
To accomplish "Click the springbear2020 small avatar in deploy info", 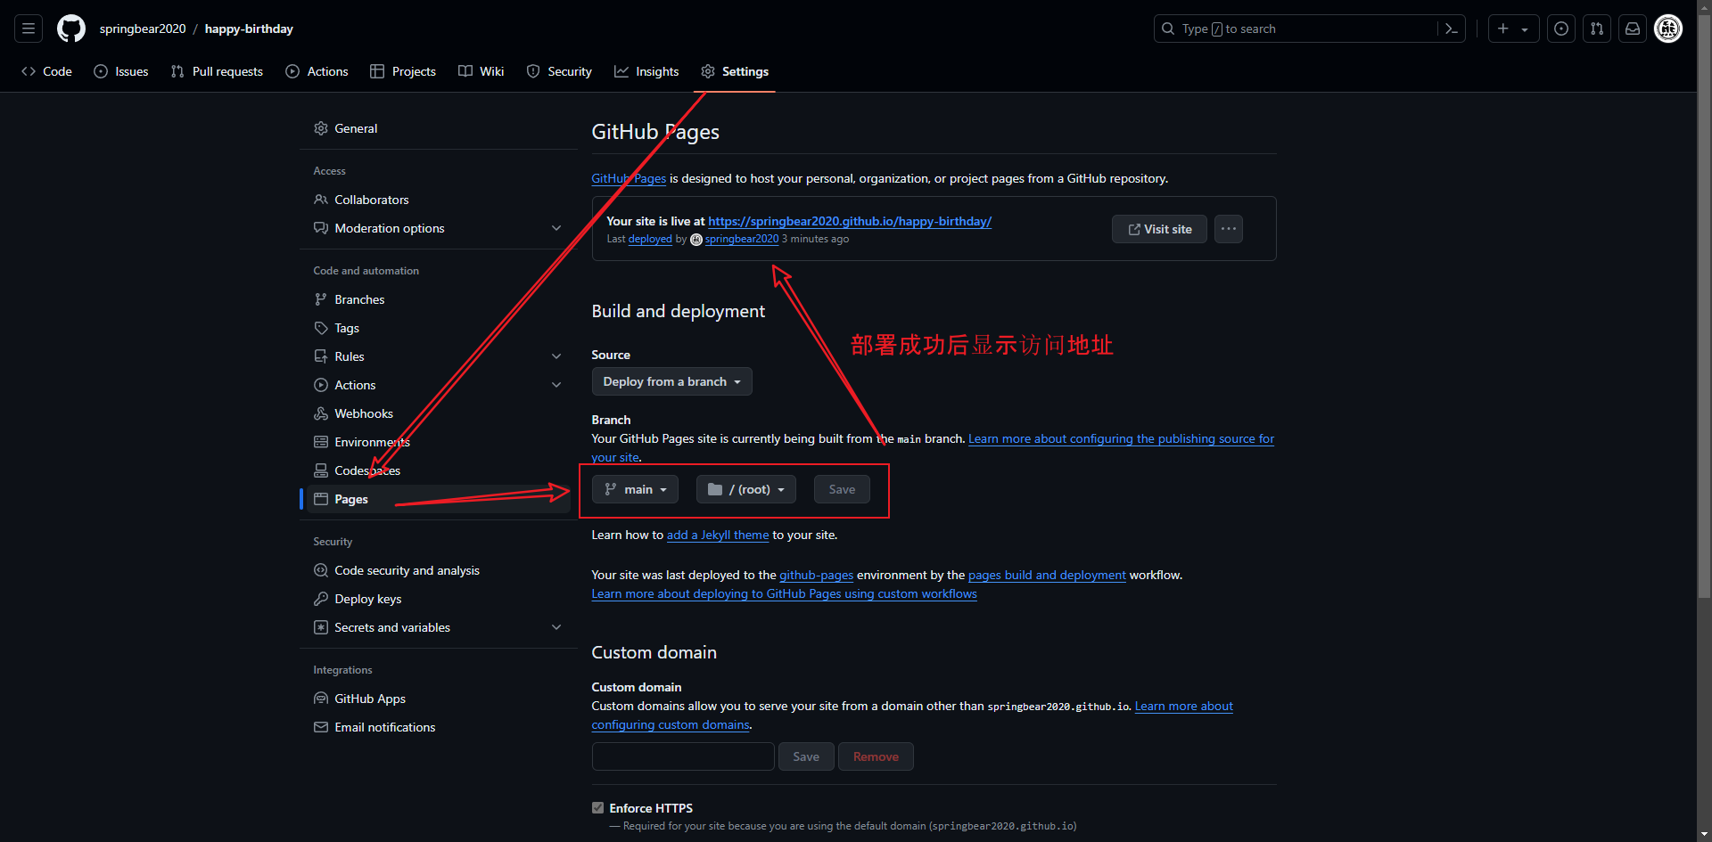I will (x=696, y=240).
